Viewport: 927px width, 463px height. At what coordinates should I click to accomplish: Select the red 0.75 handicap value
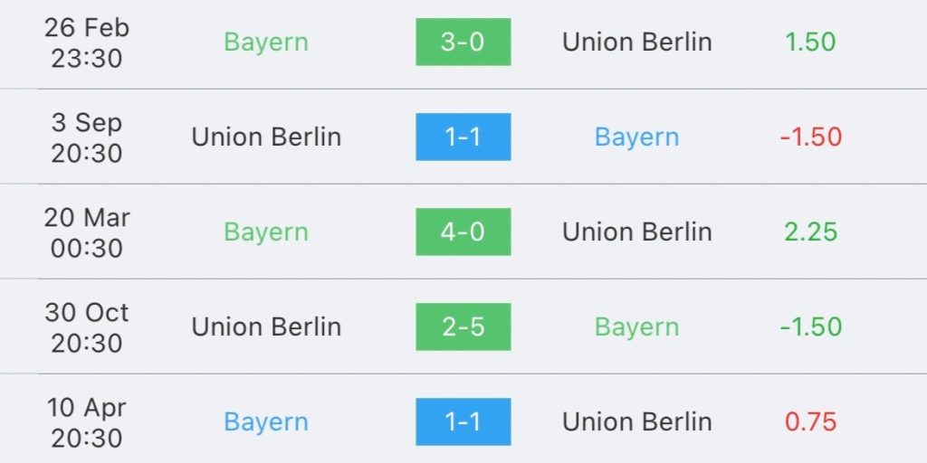tap(810, 421)
